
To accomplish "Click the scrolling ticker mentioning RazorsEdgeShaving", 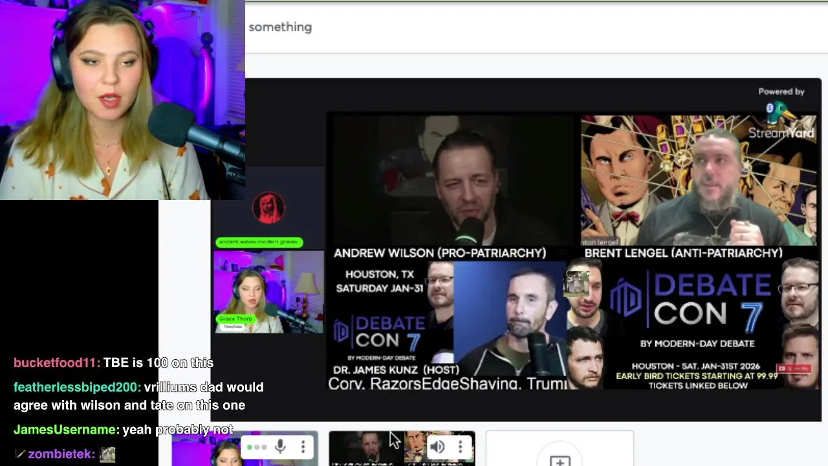I will point(447,384).
